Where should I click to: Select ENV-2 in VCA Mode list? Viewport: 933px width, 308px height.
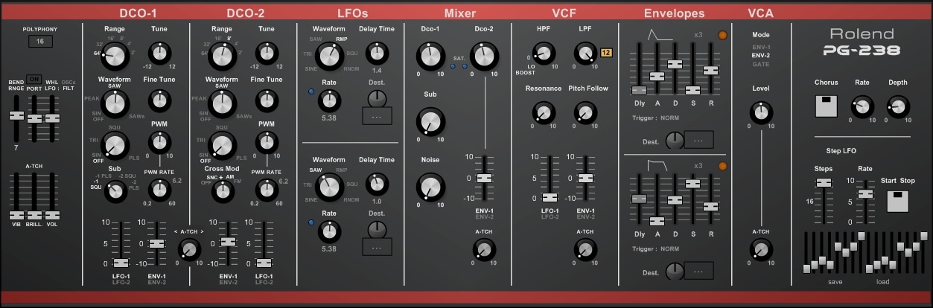[761, 55]
